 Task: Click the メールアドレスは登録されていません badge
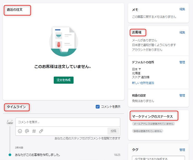(x=154, y=124)
